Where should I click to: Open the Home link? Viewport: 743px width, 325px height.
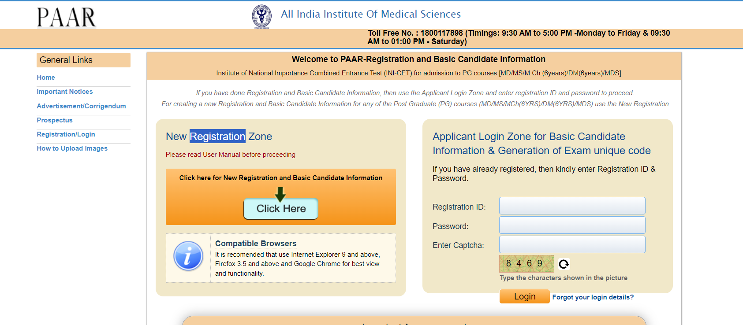click(x=46, y=78)
